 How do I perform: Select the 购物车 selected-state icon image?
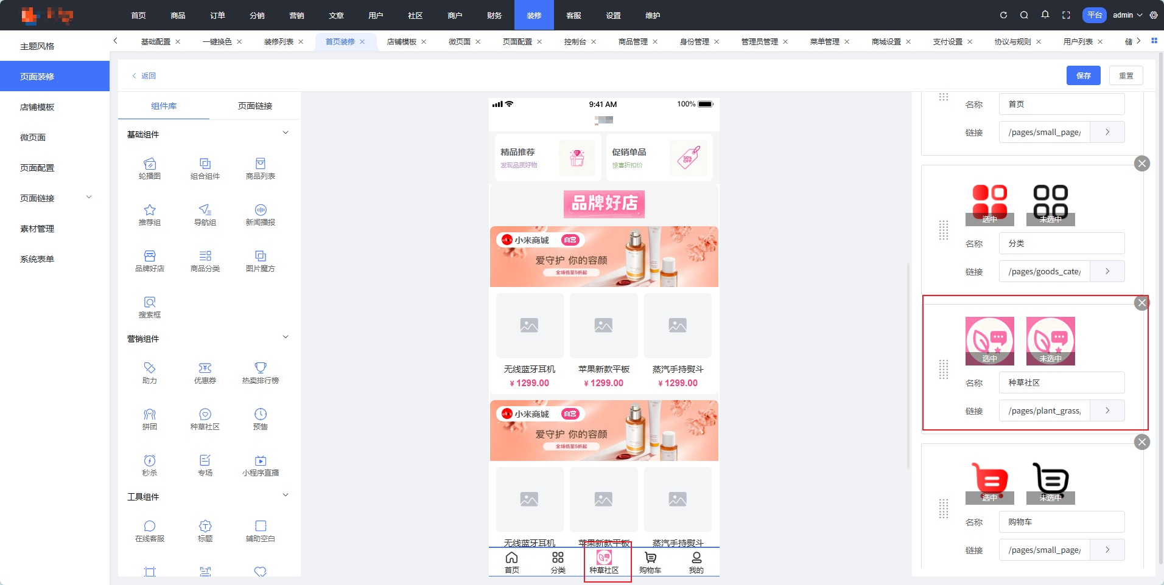[x=989, y=480]
